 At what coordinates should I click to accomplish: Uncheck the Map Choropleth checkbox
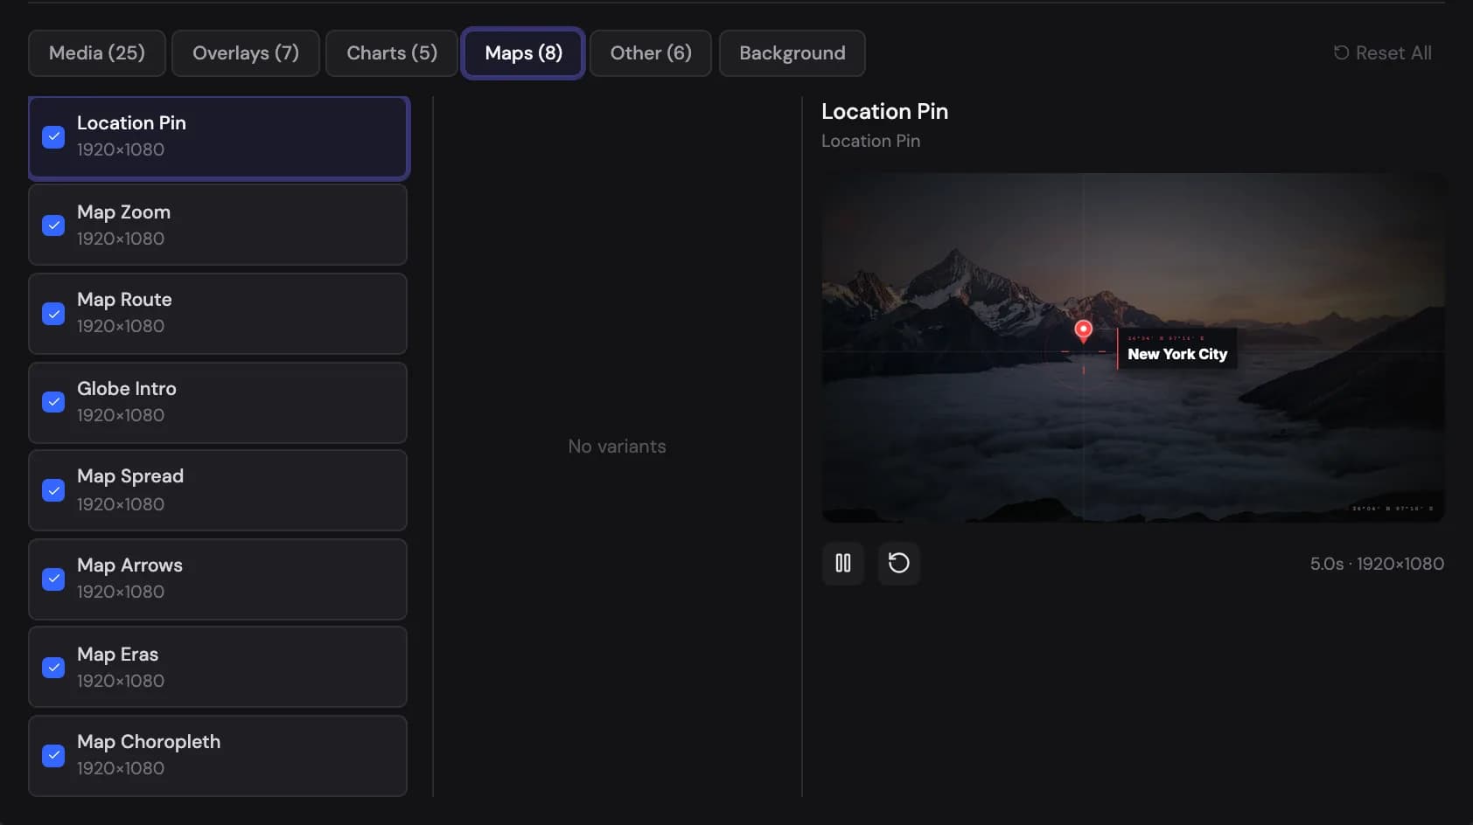(53, 756)
